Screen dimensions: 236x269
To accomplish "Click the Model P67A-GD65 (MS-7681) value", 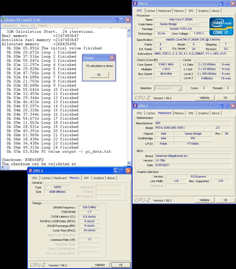I will click(179, 128).
